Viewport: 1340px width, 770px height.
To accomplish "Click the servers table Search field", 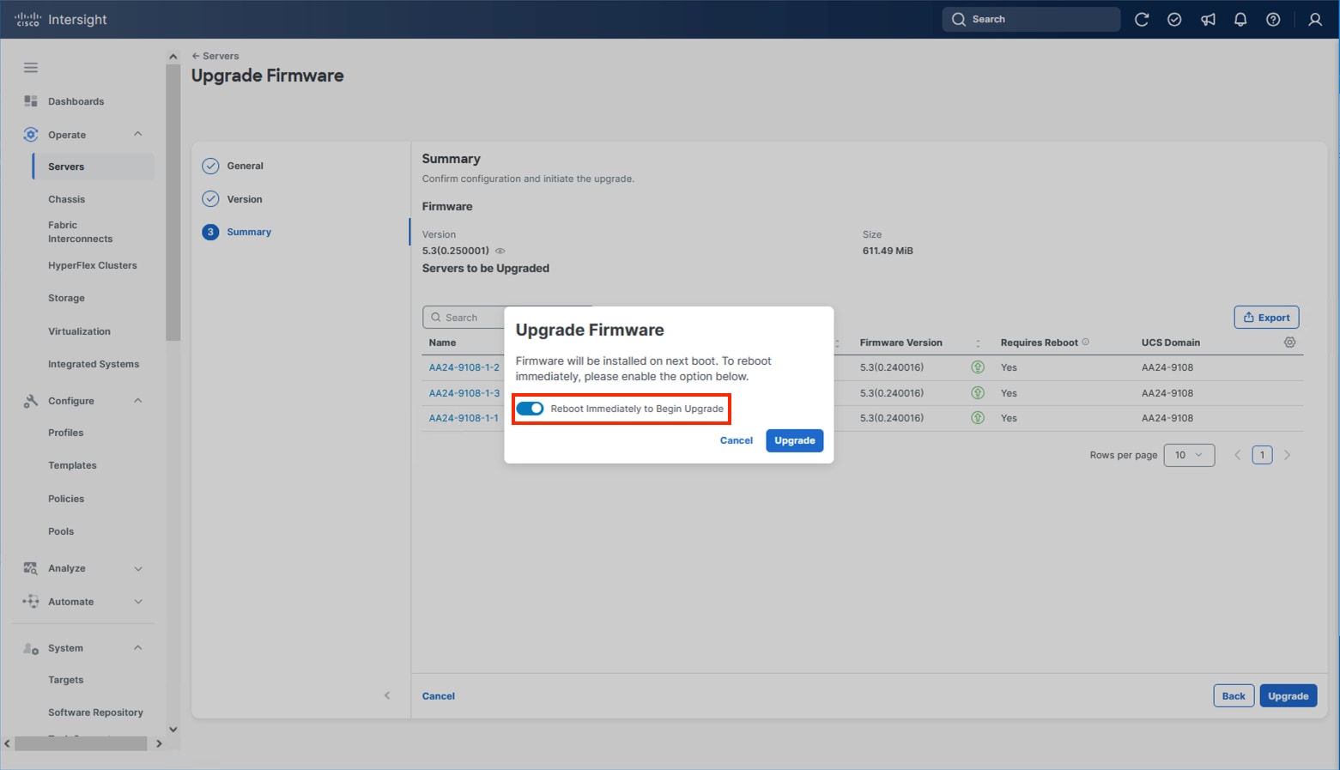I will coord(464,318).
